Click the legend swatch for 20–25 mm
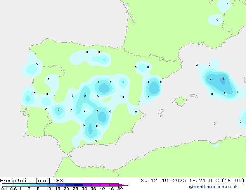The width and height of the screenshot is (246, 190). click(69, 185)
